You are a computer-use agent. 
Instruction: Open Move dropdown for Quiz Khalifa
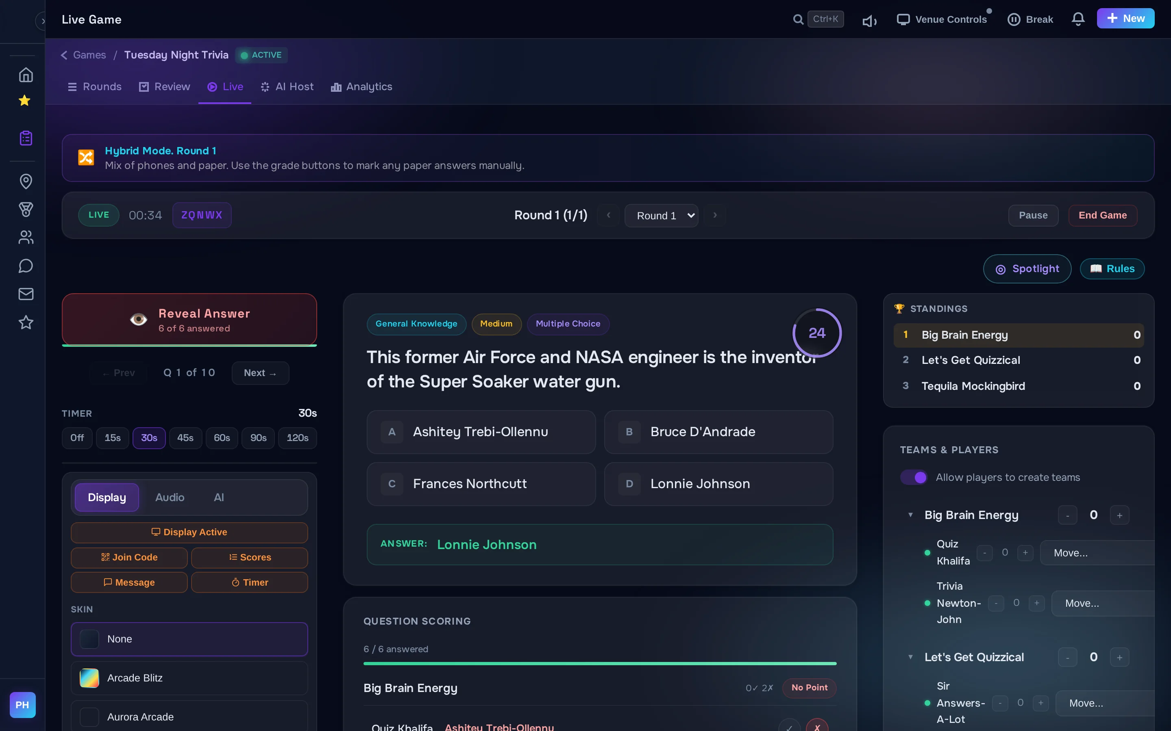click(x=1097, y=553)
